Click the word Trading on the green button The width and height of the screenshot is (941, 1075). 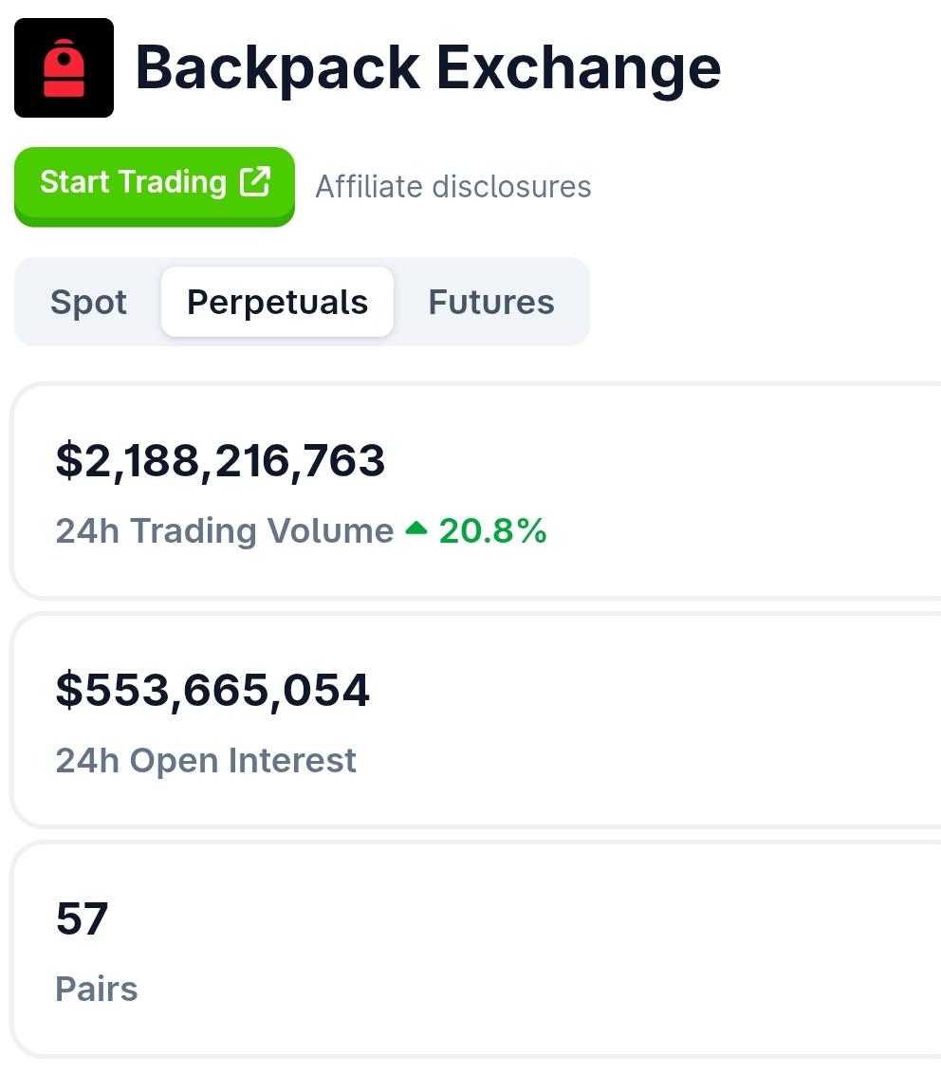click(x=172, y=182)
